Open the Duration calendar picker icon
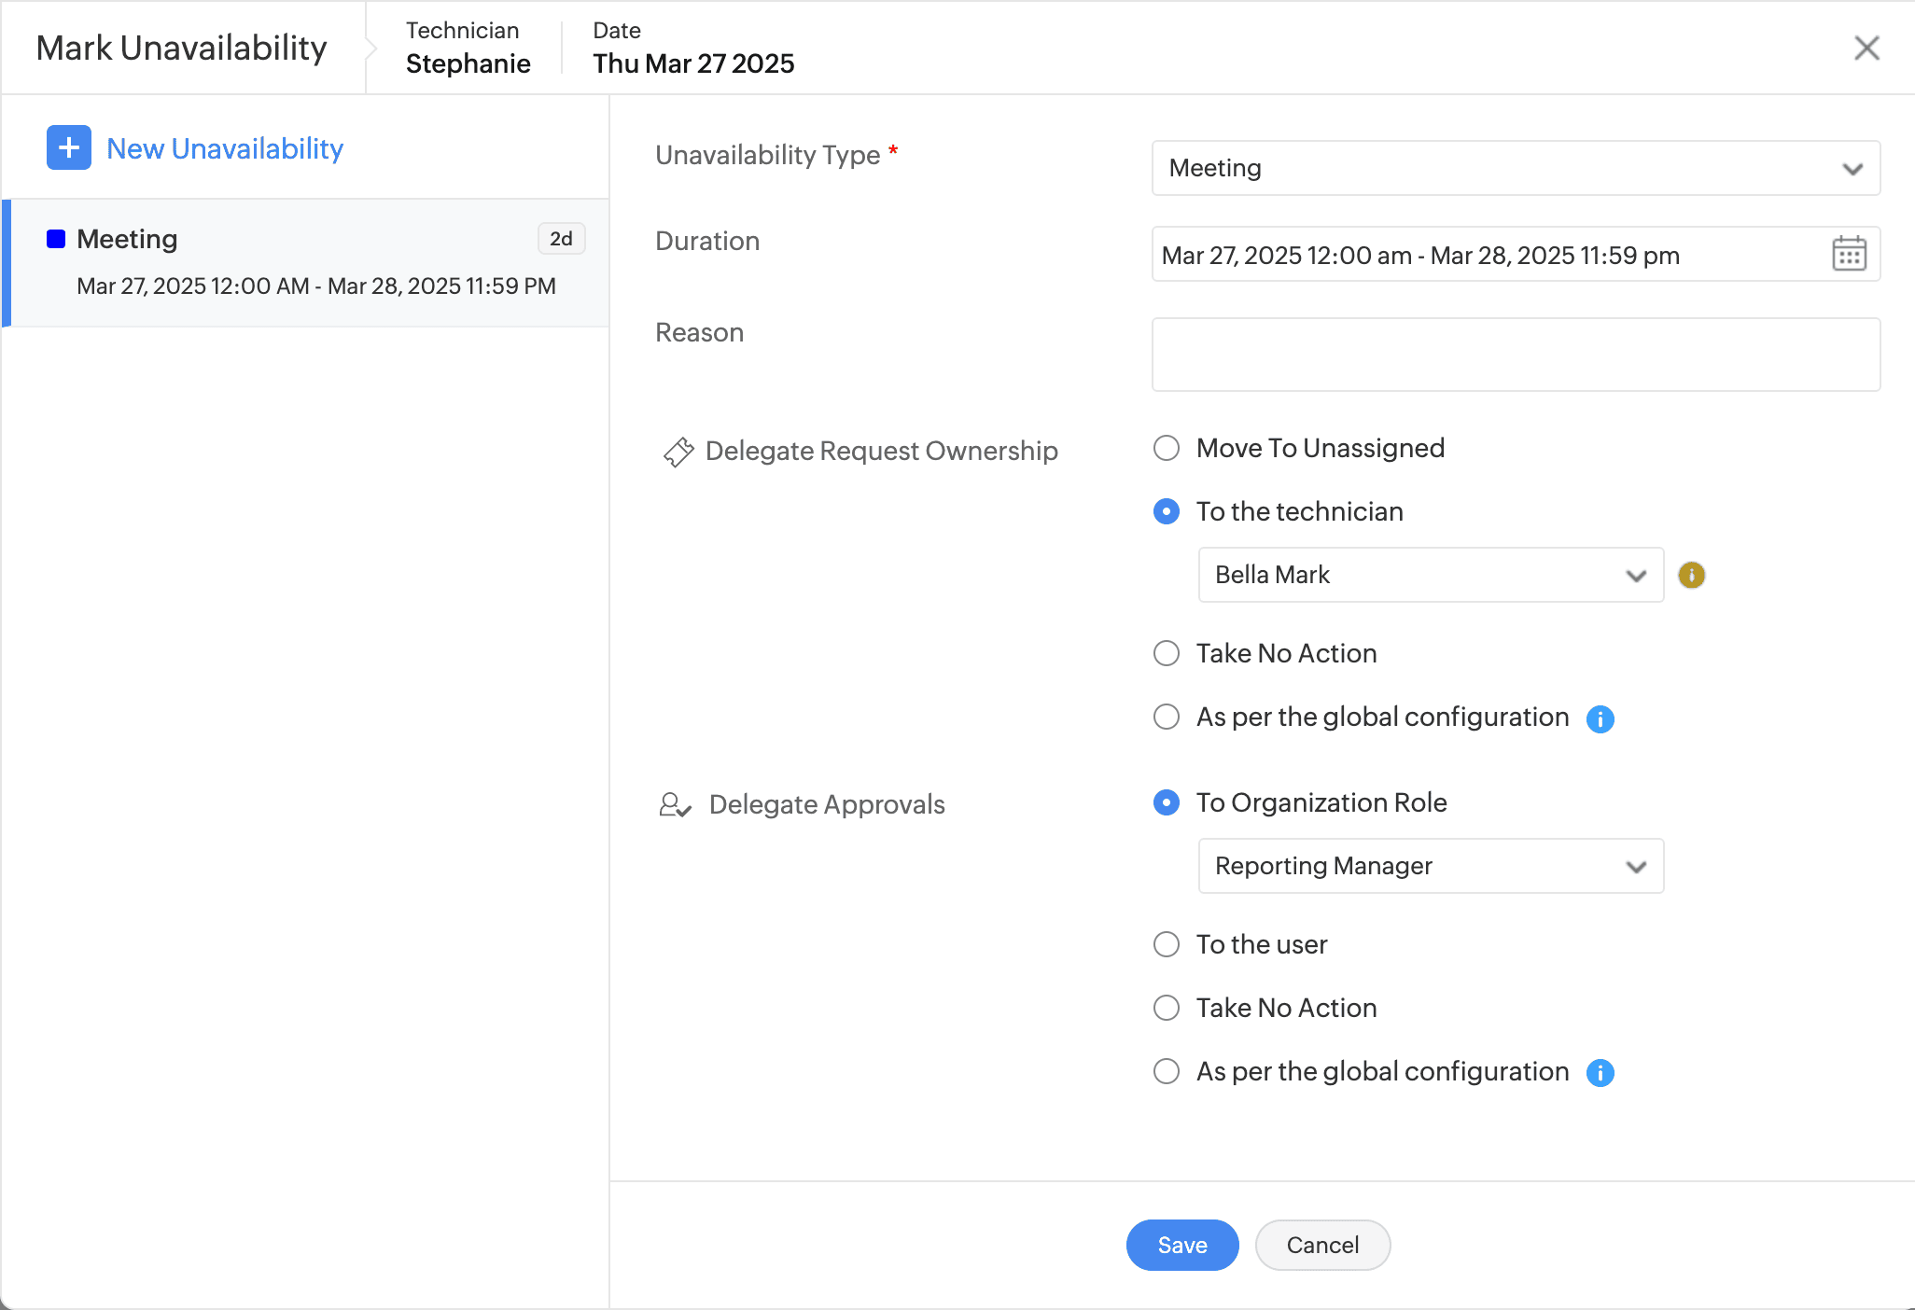This screenshot has height=1310, width=1915. point(1848,254)
